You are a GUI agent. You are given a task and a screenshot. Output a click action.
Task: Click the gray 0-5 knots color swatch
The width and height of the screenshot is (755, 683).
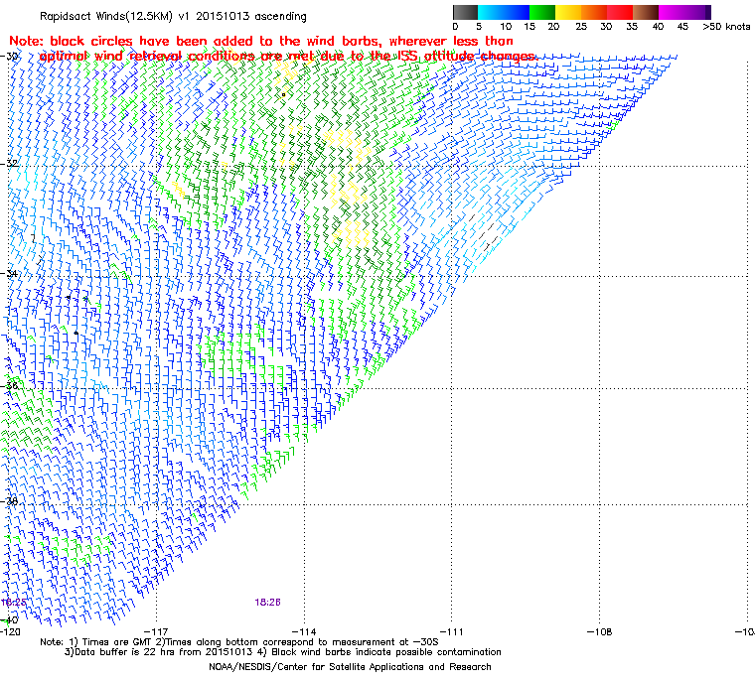point(465,12)
